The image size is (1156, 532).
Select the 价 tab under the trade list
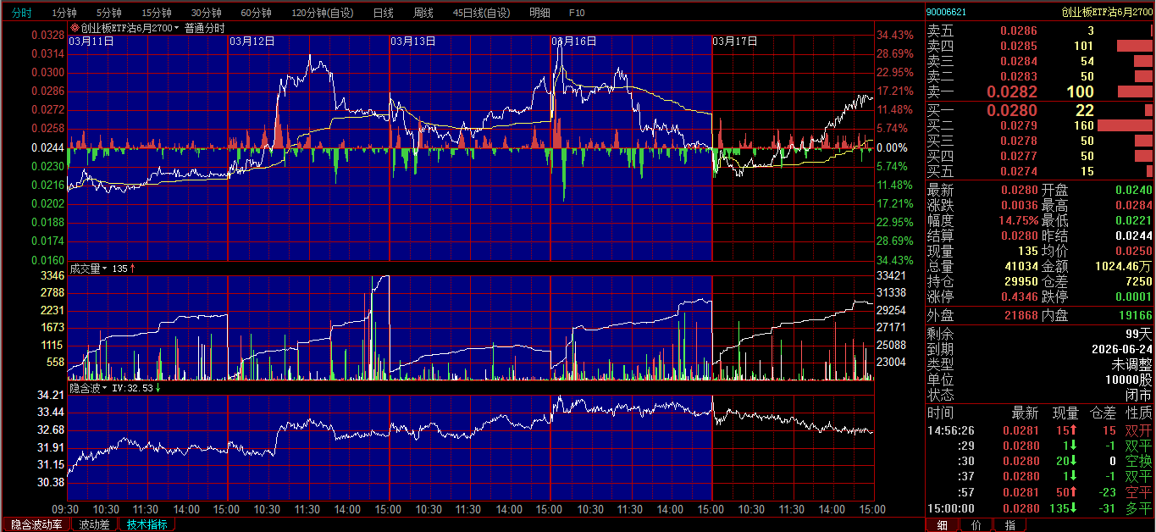point(976,525)
